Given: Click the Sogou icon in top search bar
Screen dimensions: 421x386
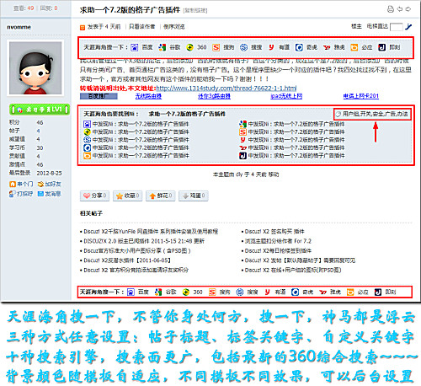Looking at the screenshot, I should 216,47.
